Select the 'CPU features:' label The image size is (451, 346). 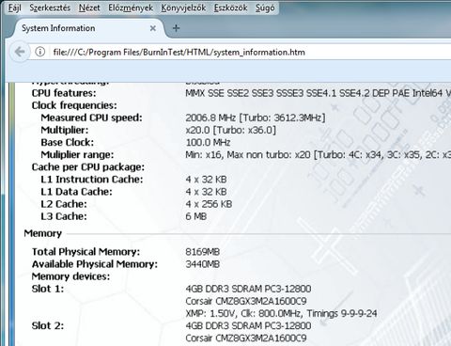[64, 93]
